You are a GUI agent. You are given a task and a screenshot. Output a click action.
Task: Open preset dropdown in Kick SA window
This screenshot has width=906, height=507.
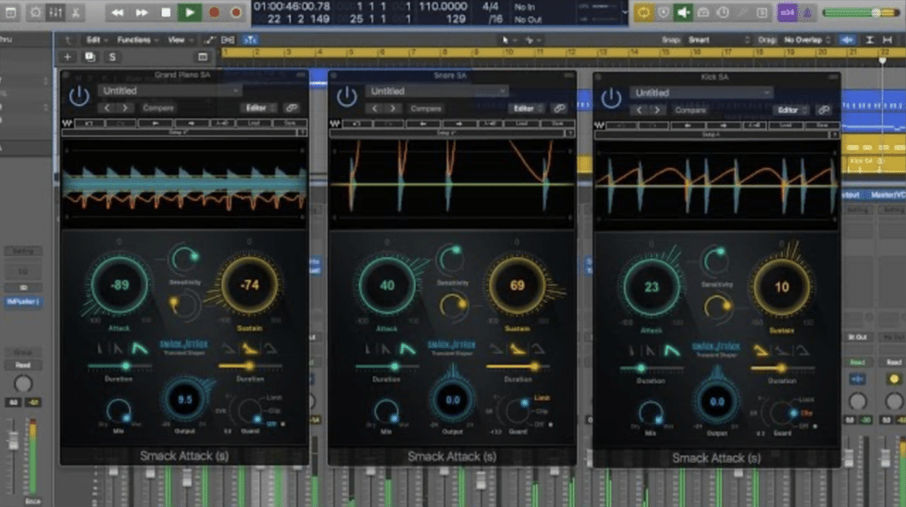[701, 93]
